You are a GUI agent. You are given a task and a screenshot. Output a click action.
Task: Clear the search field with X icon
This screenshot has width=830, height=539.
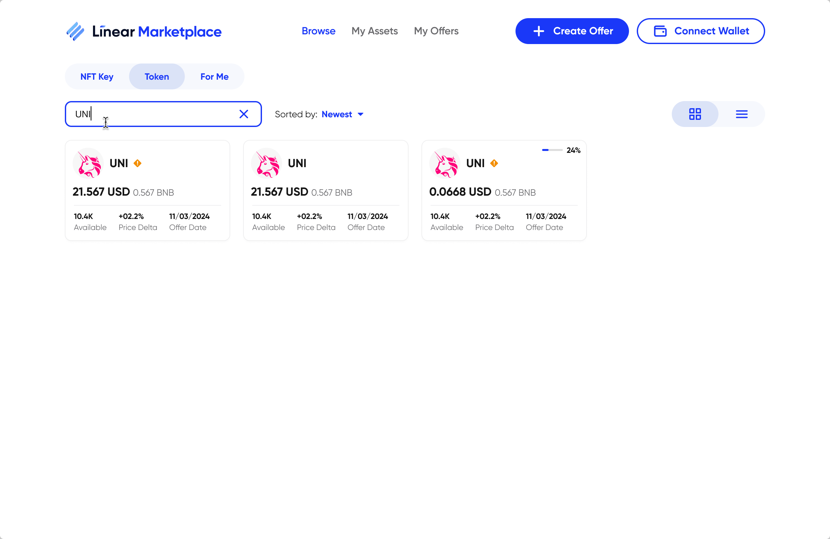(244, 114)
